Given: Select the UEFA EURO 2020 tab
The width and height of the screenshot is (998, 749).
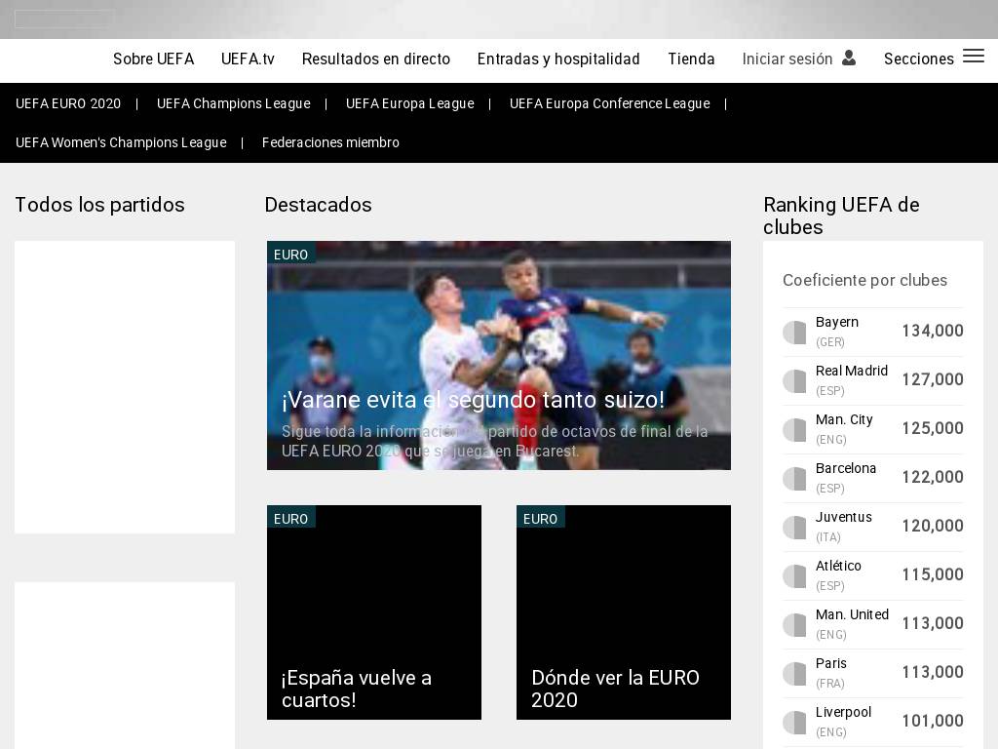Looking at the screenshot, I should (68, 103).
